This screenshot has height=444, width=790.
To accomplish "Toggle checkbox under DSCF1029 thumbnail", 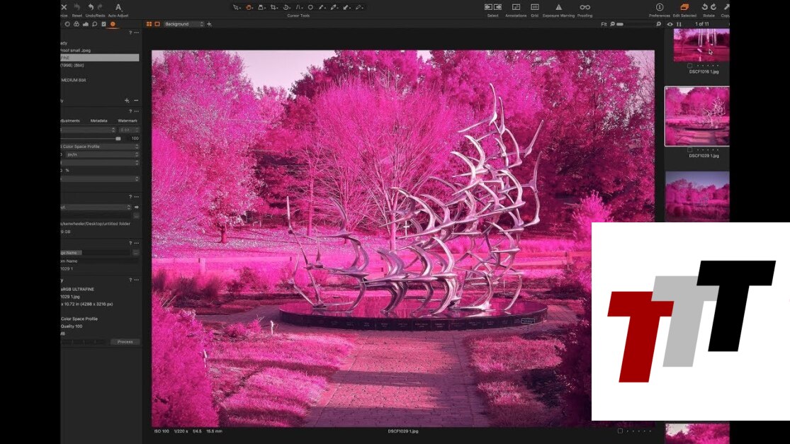I will coord(690,149).
